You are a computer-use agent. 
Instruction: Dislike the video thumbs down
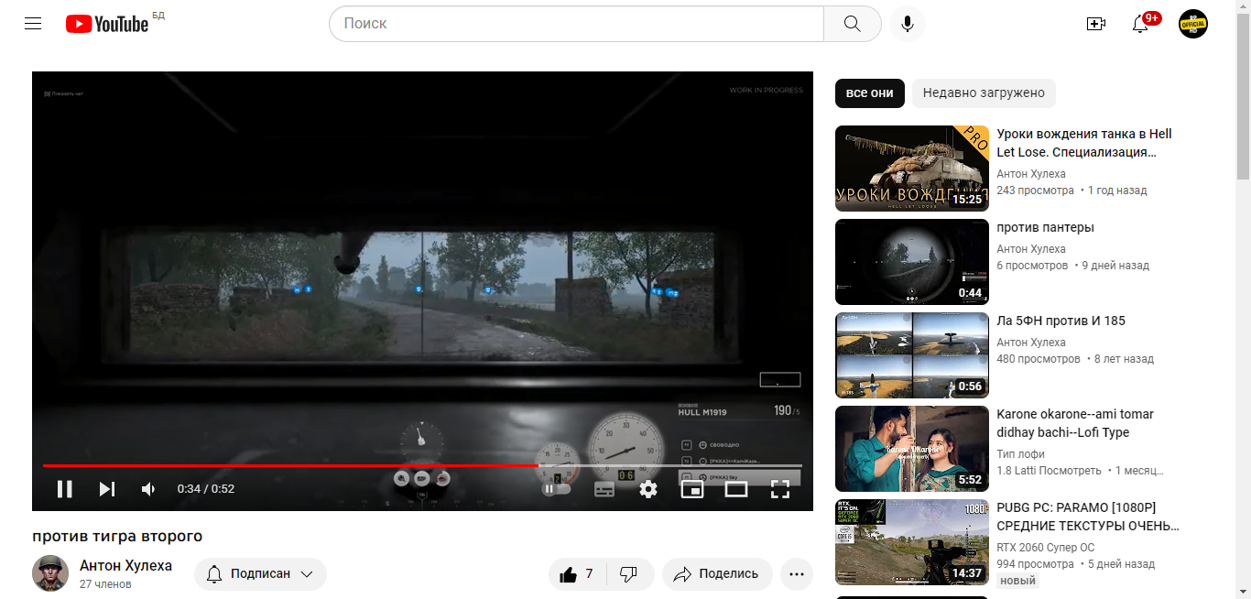click(x=629, y=574)
